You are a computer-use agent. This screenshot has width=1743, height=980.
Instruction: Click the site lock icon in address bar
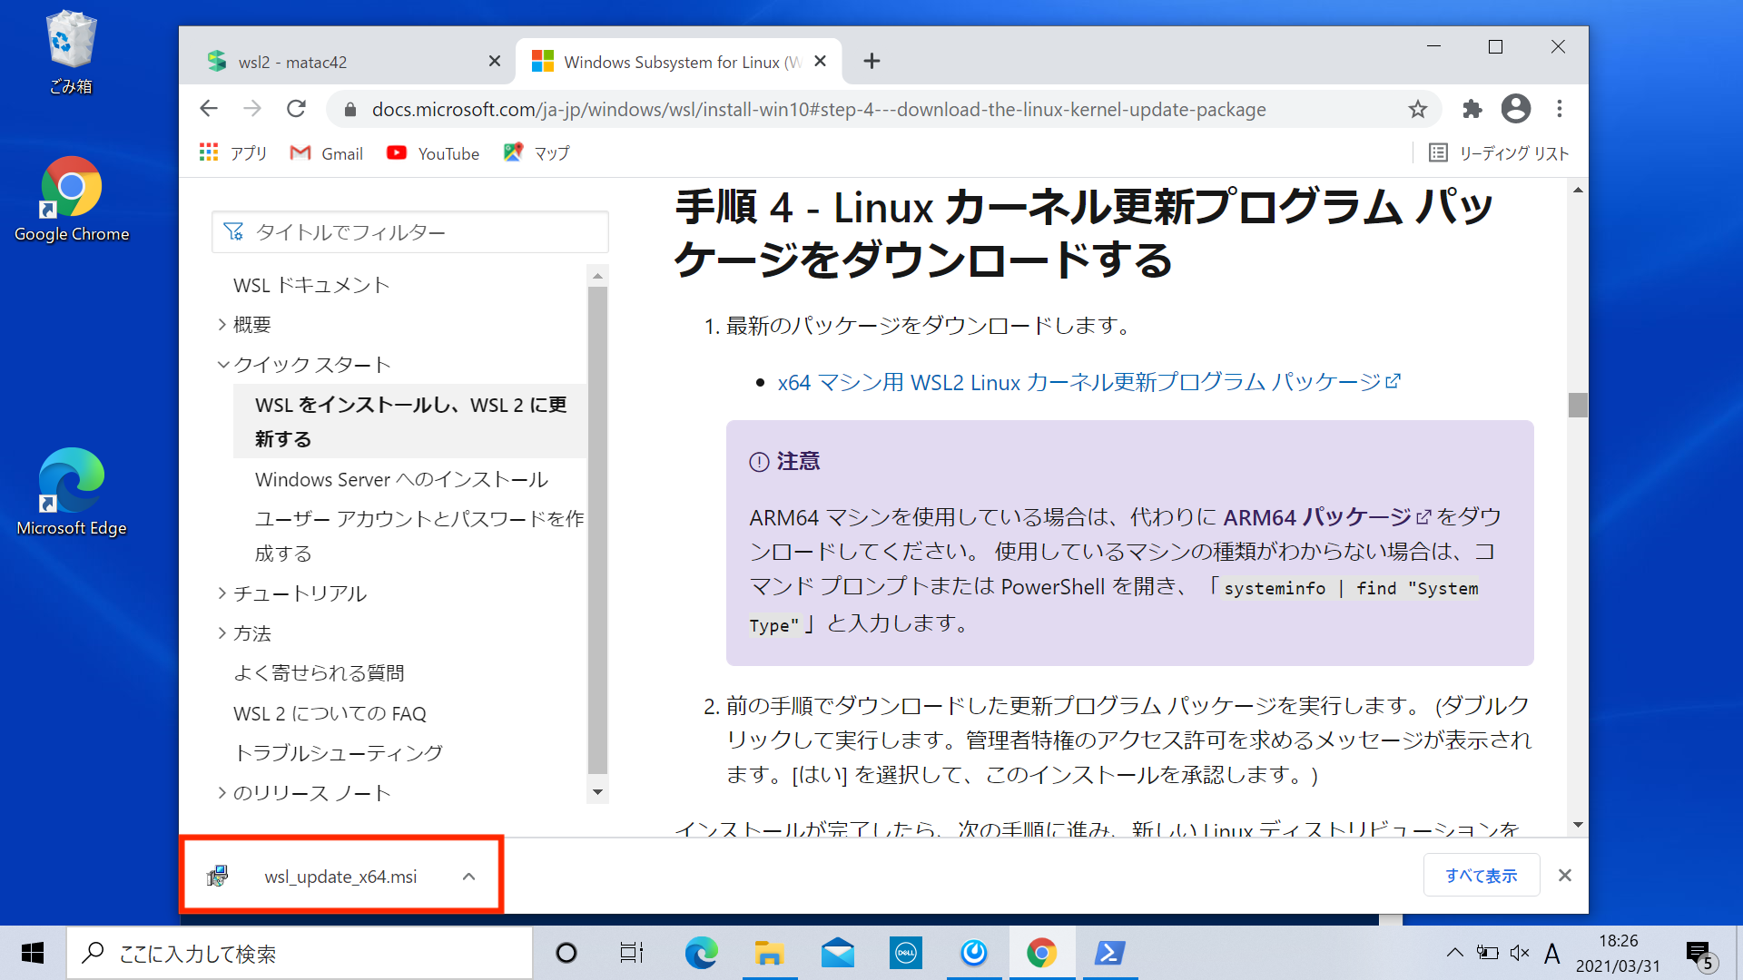click(350, 110)
